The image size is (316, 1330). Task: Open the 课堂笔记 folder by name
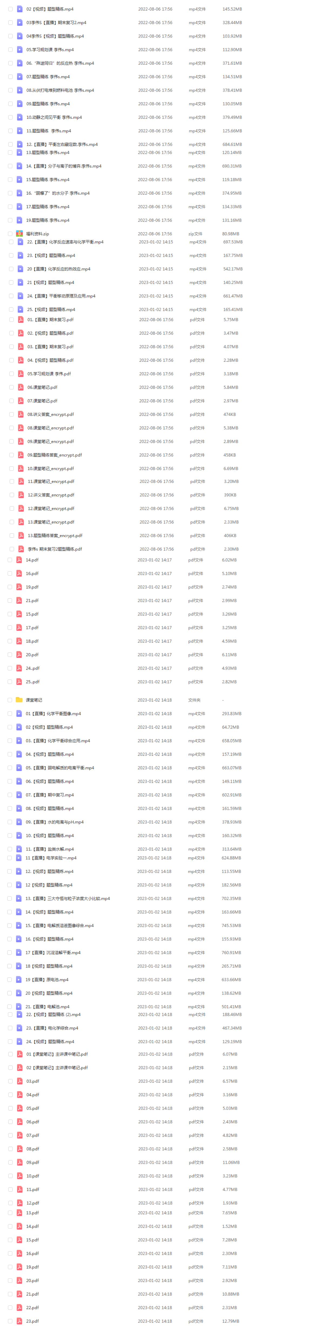[x=34, y=700]
